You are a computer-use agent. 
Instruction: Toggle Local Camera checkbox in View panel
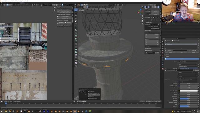tap(152, 17)
